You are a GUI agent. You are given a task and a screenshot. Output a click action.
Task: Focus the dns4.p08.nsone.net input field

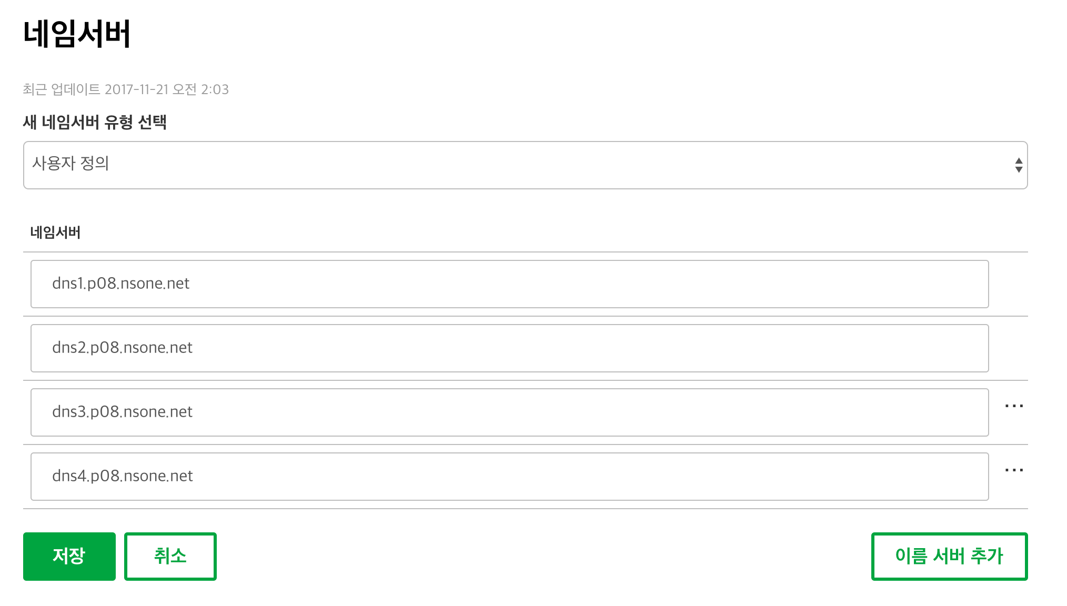pyautogui.click(x=509, y=477)
